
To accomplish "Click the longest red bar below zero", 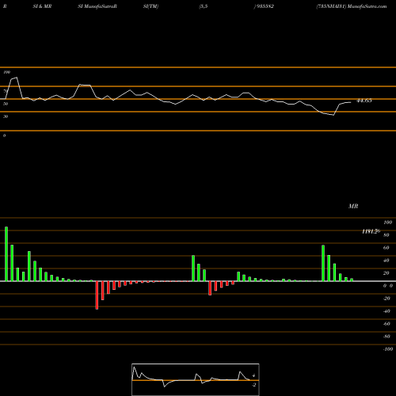I will (97, 295).
